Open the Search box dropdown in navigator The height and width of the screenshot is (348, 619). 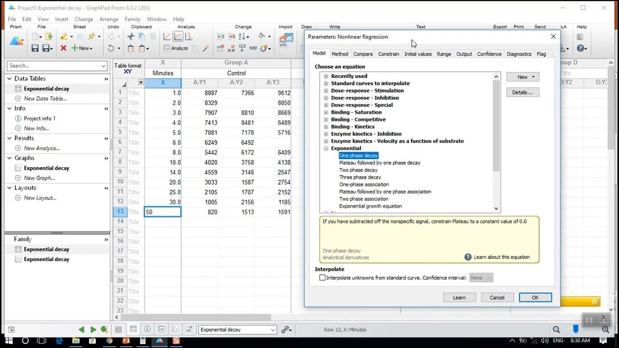tap(103, 66)
